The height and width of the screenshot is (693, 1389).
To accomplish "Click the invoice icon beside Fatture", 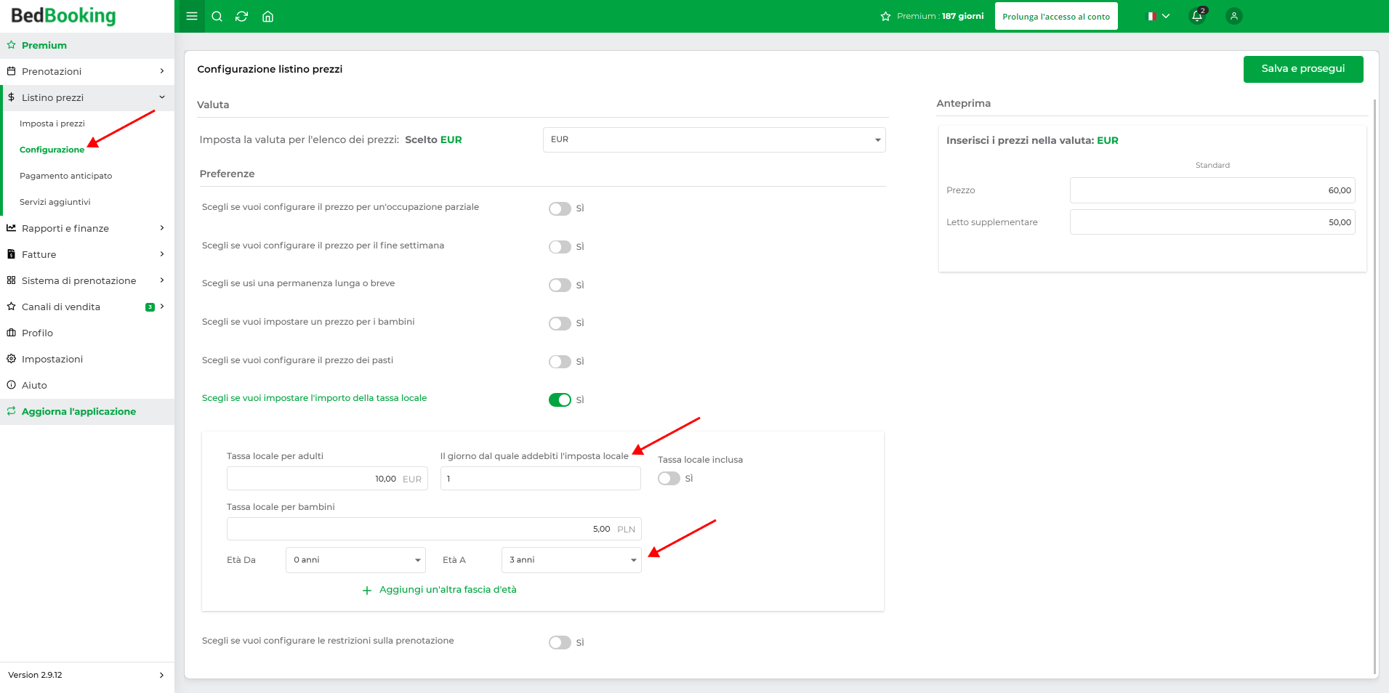I will (x=11, y=254).
